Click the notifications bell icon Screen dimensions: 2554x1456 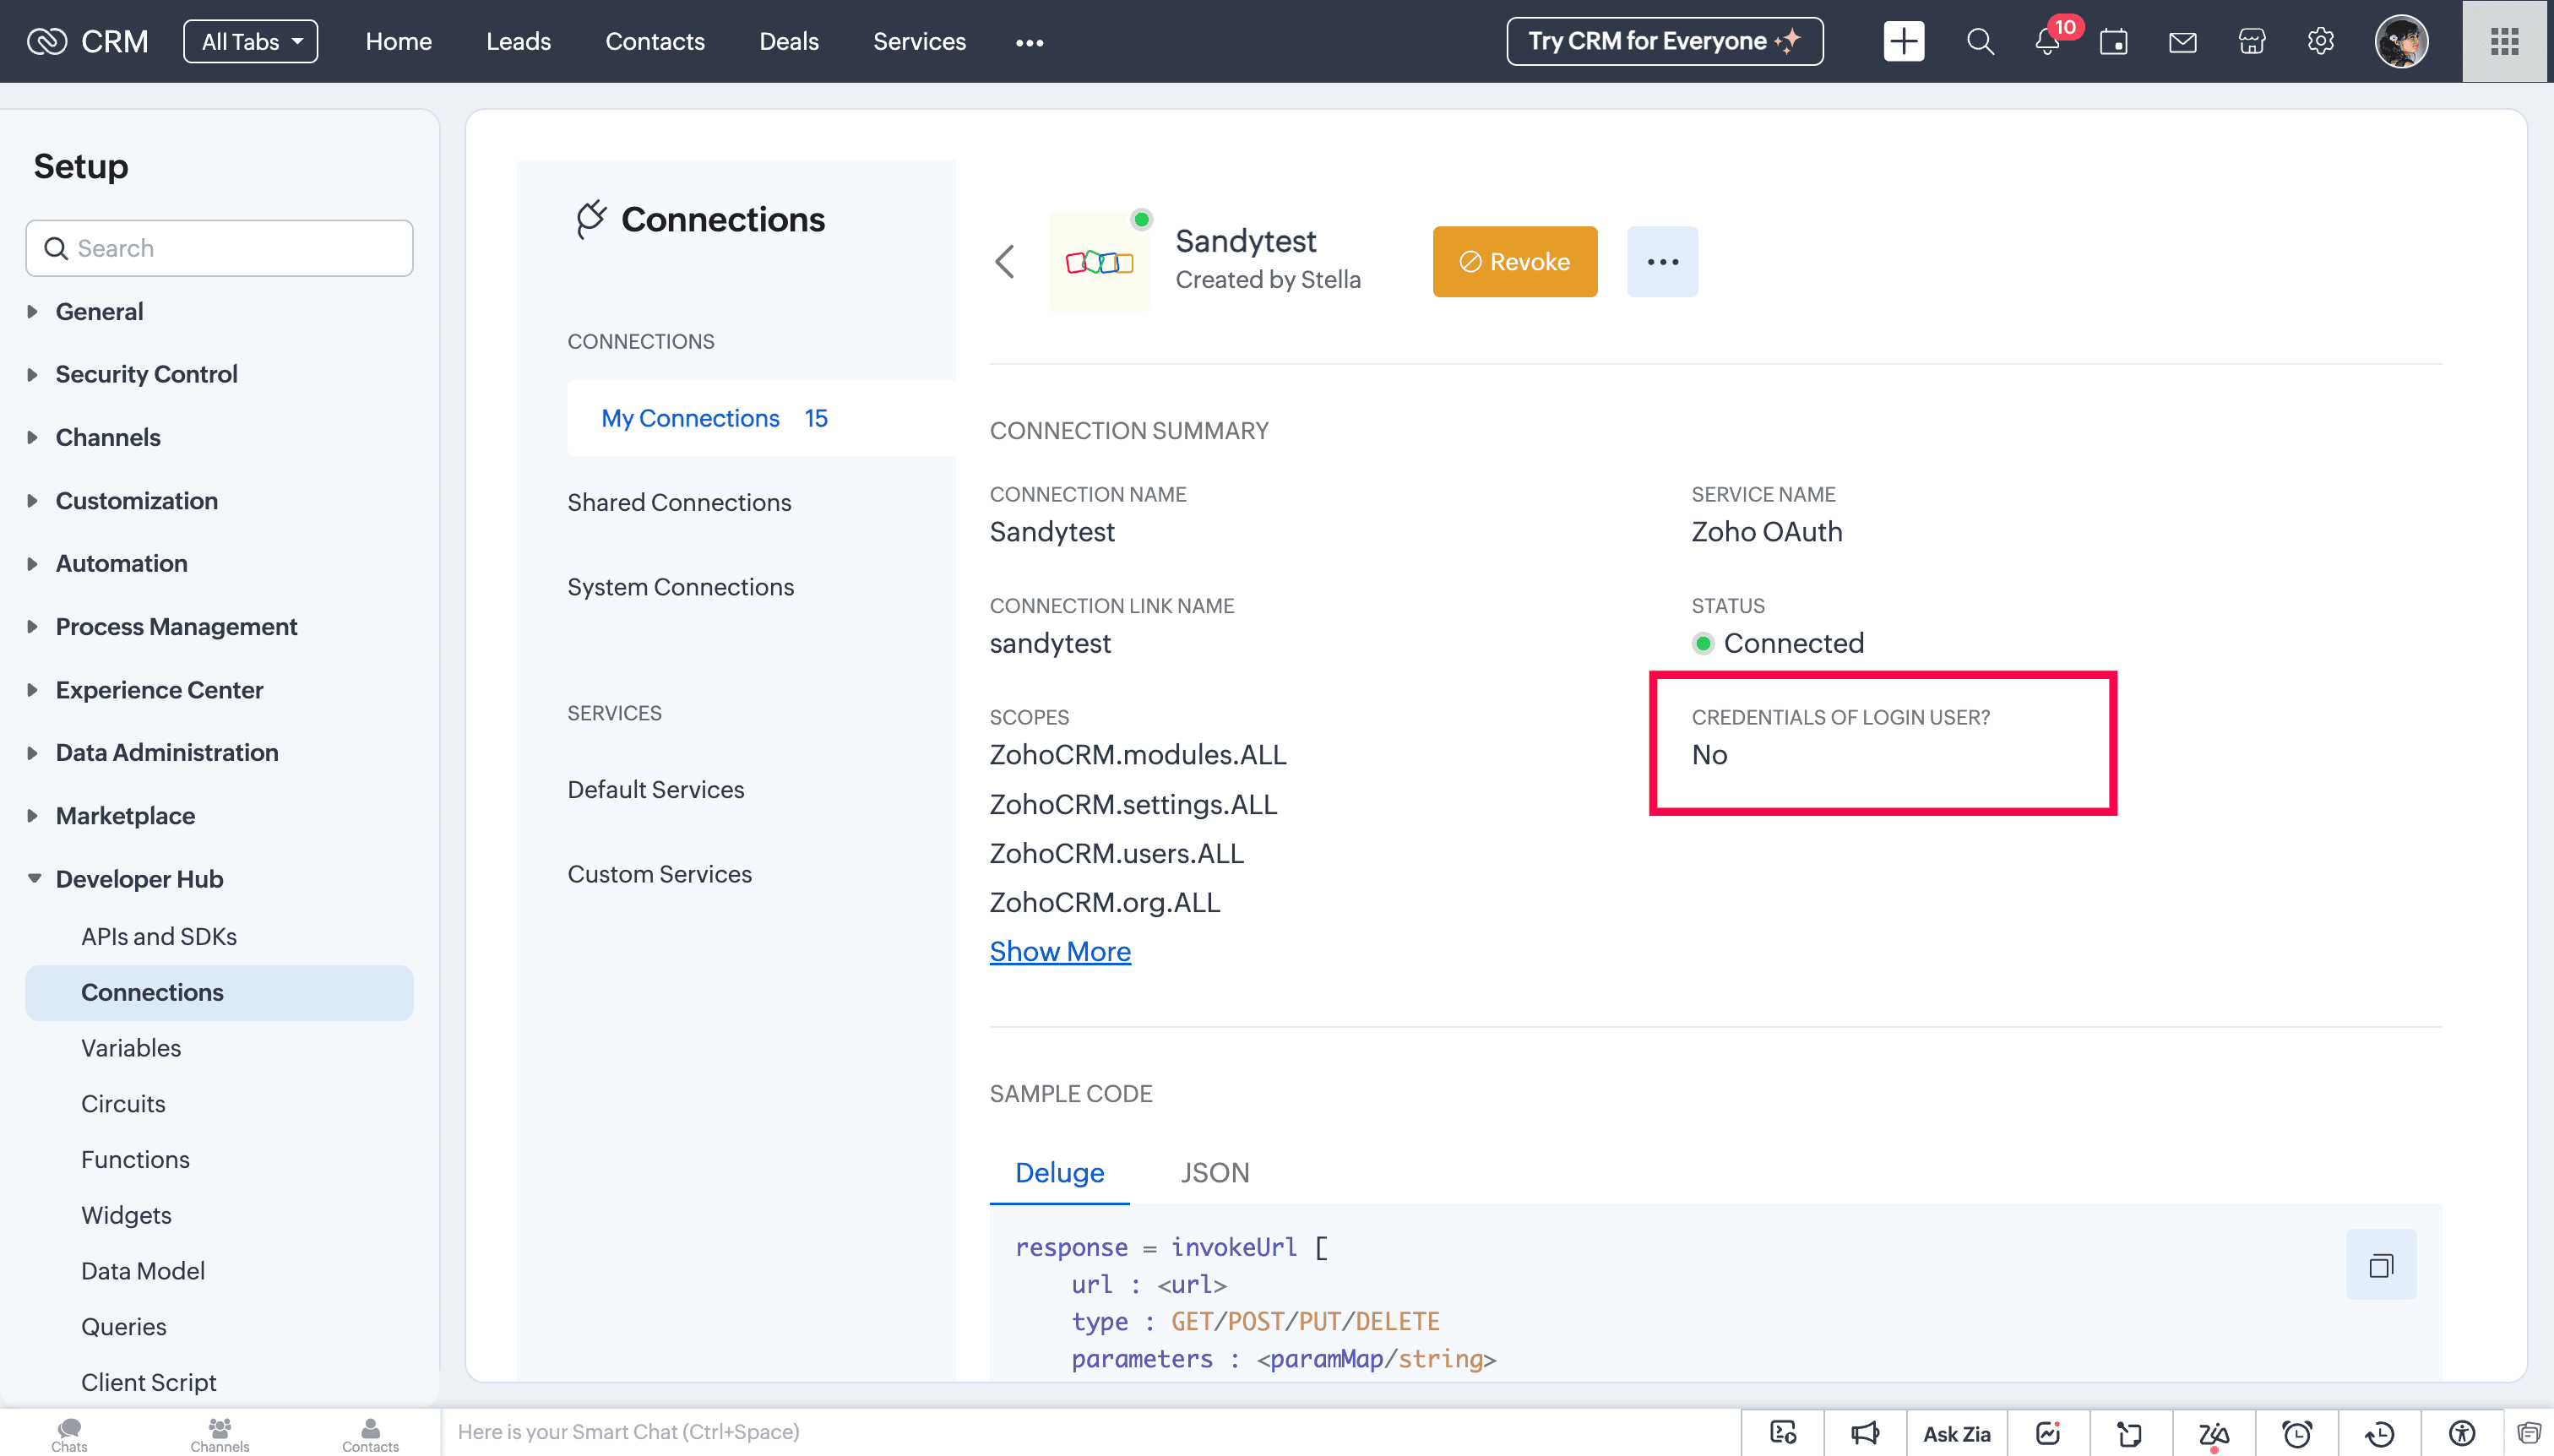click(2047, 42)
